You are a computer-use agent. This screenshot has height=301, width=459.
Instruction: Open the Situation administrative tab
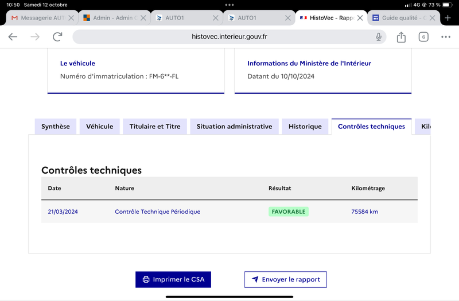click(x=234, y=126)
